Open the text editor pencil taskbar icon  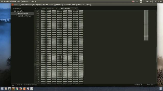pyautogui.click(x=32, y=89)
